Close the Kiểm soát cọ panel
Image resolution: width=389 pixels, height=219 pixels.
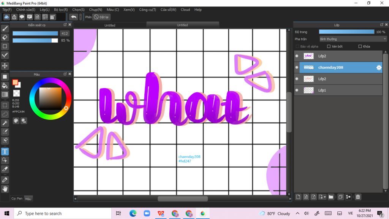pyautogui.click(x=70, y=25)
